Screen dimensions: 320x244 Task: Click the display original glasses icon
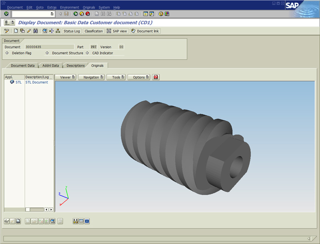point(6,221)
